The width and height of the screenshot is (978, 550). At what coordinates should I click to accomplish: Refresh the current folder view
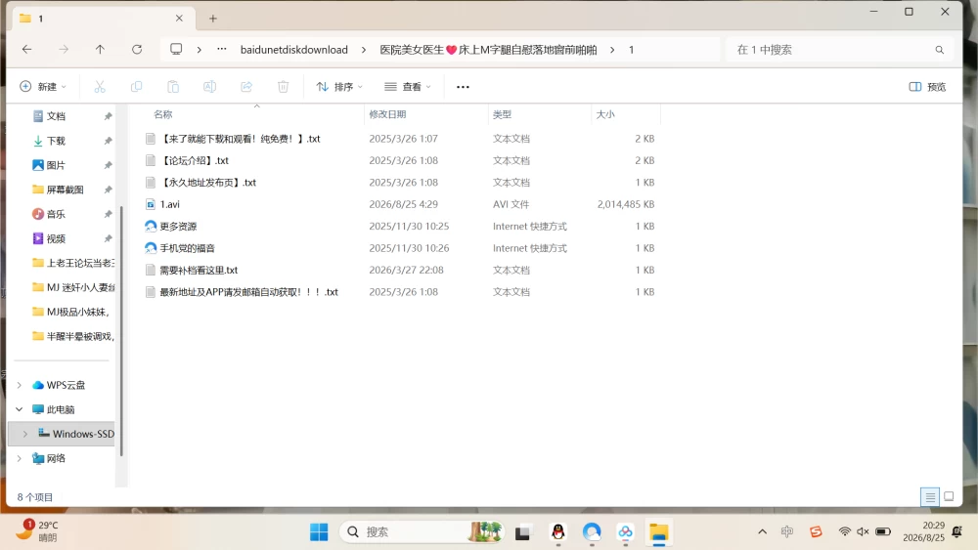[x=137, y=49]
